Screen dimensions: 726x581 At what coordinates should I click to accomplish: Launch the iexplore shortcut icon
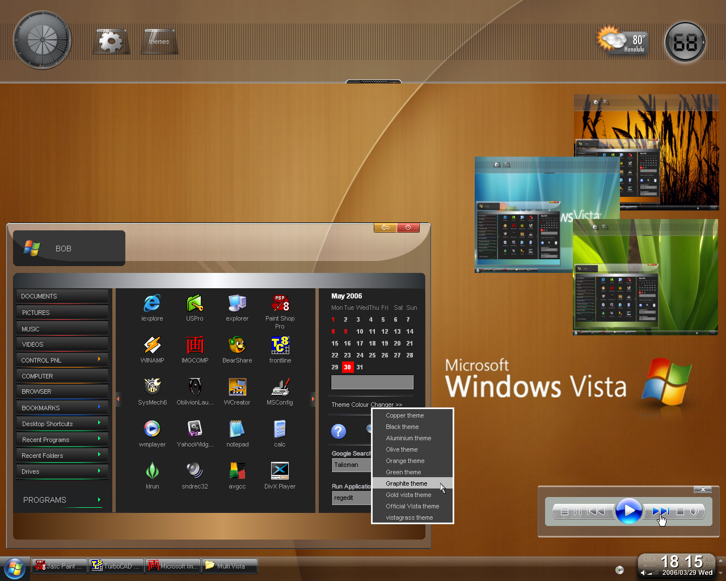click(152, 303)
